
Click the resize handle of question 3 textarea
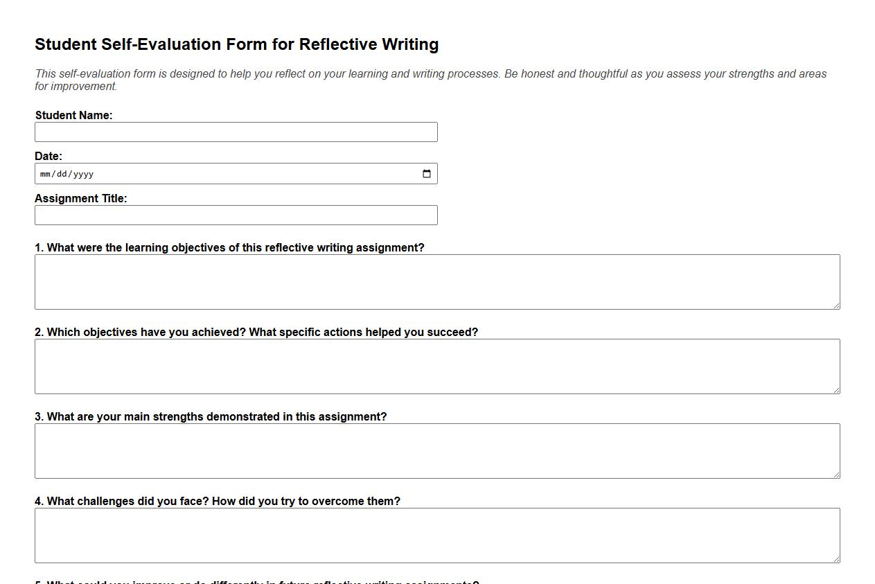[836, 475]
